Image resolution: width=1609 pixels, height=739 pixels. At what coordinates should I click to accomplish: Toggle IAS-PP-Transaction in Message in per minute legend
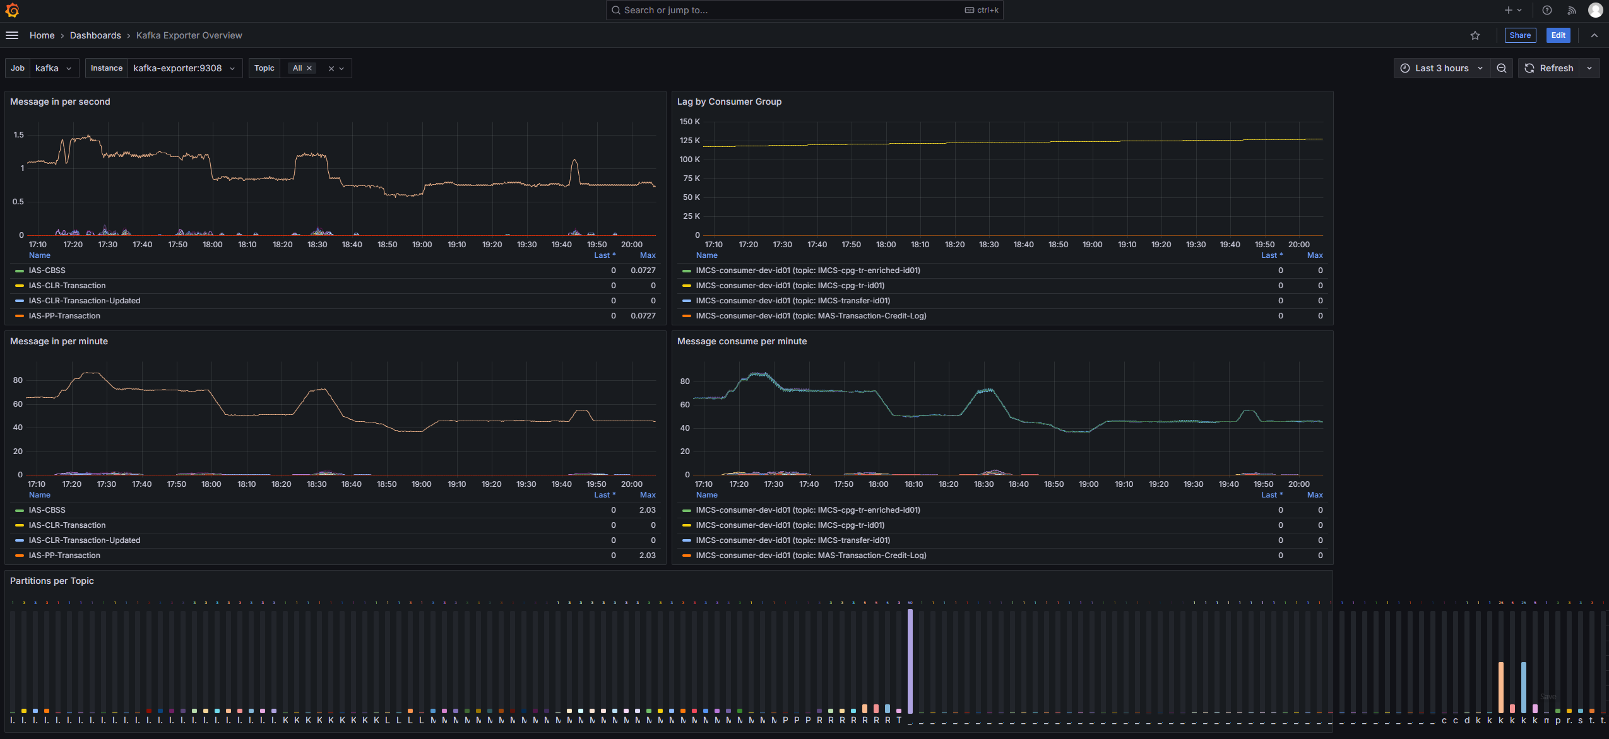[x=64, y=556]
